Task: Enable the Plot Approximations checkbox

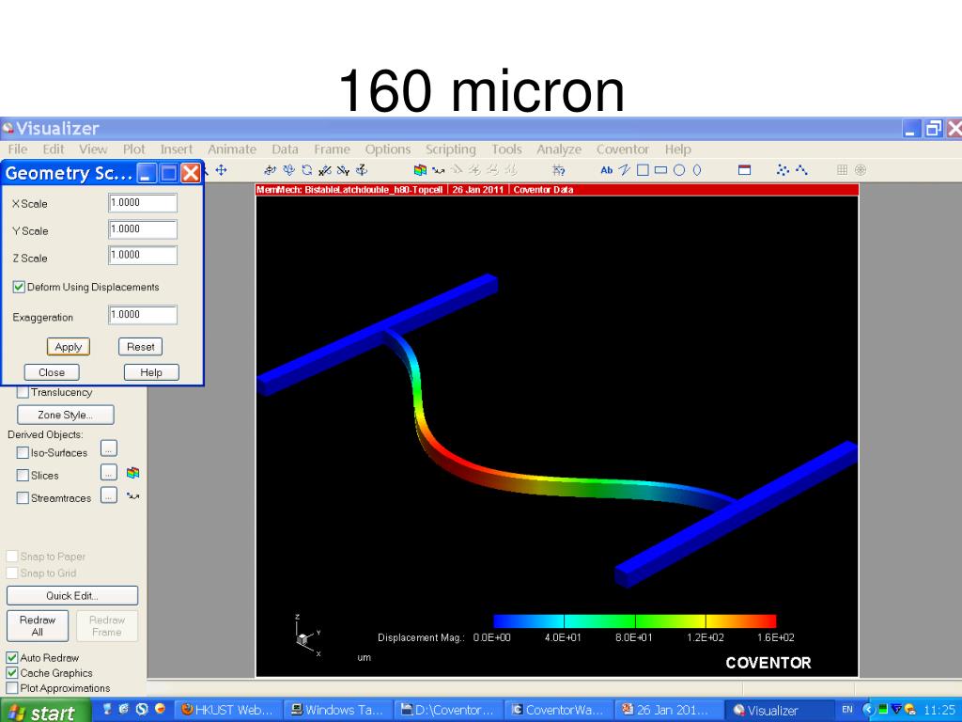Action: click(x=11, y=688)
